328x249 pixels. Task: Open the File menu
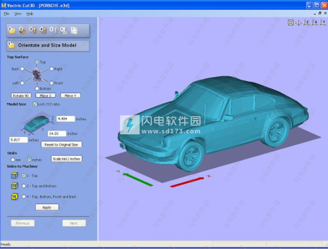point(6,14)
